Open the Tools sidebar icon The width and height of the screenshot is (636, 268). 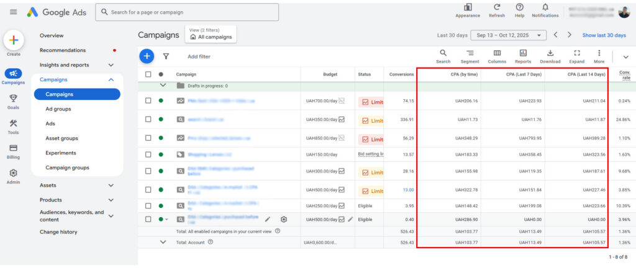click(13, 123)
